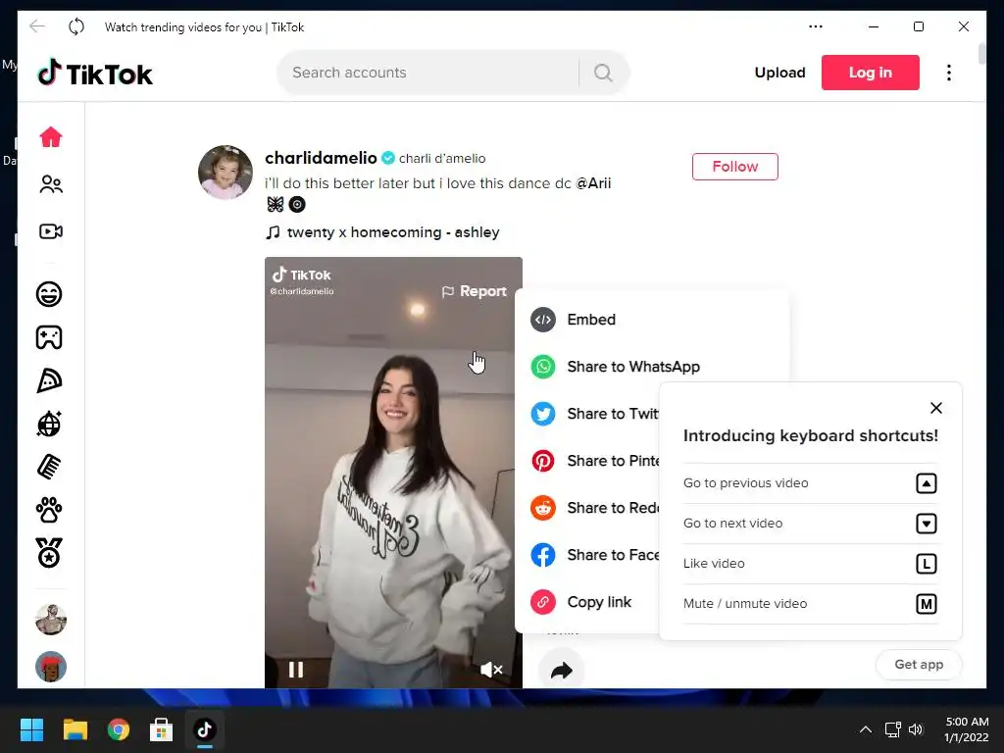Open the Following feed icon
This screenshot has height=753, width=1004.
51,184
